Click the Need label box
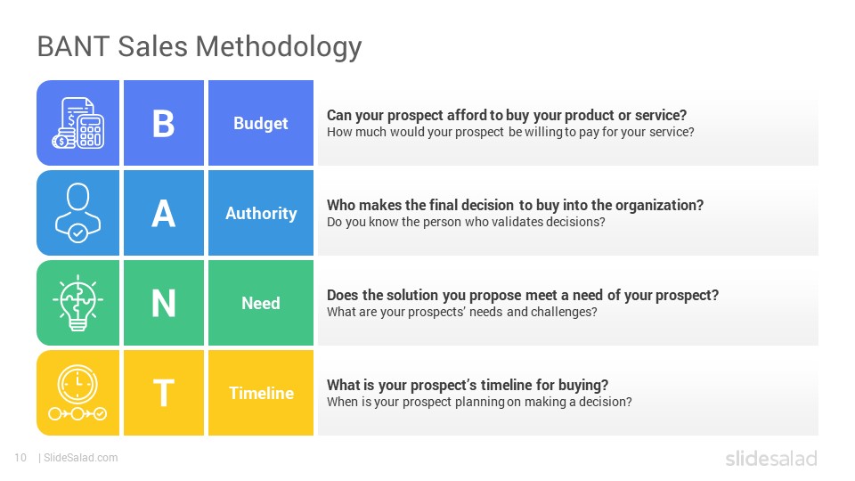This screenshot has height=481, width=855. click(x=261, y=303)
